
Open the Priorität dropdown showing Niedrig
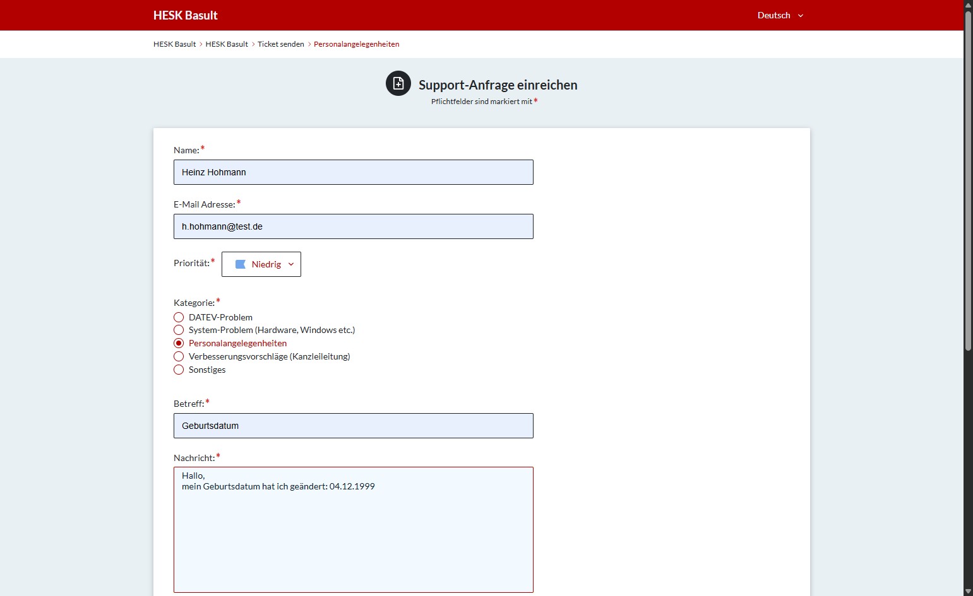tap(261, 264)
